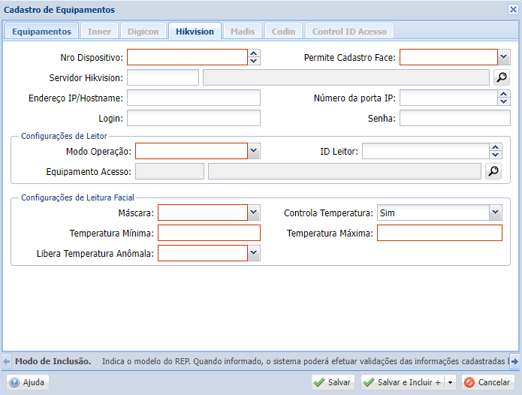Expand Libera Temperatura Anômala dropdown
This screenshot has height=395, width=522.
(x=254, y=253)
